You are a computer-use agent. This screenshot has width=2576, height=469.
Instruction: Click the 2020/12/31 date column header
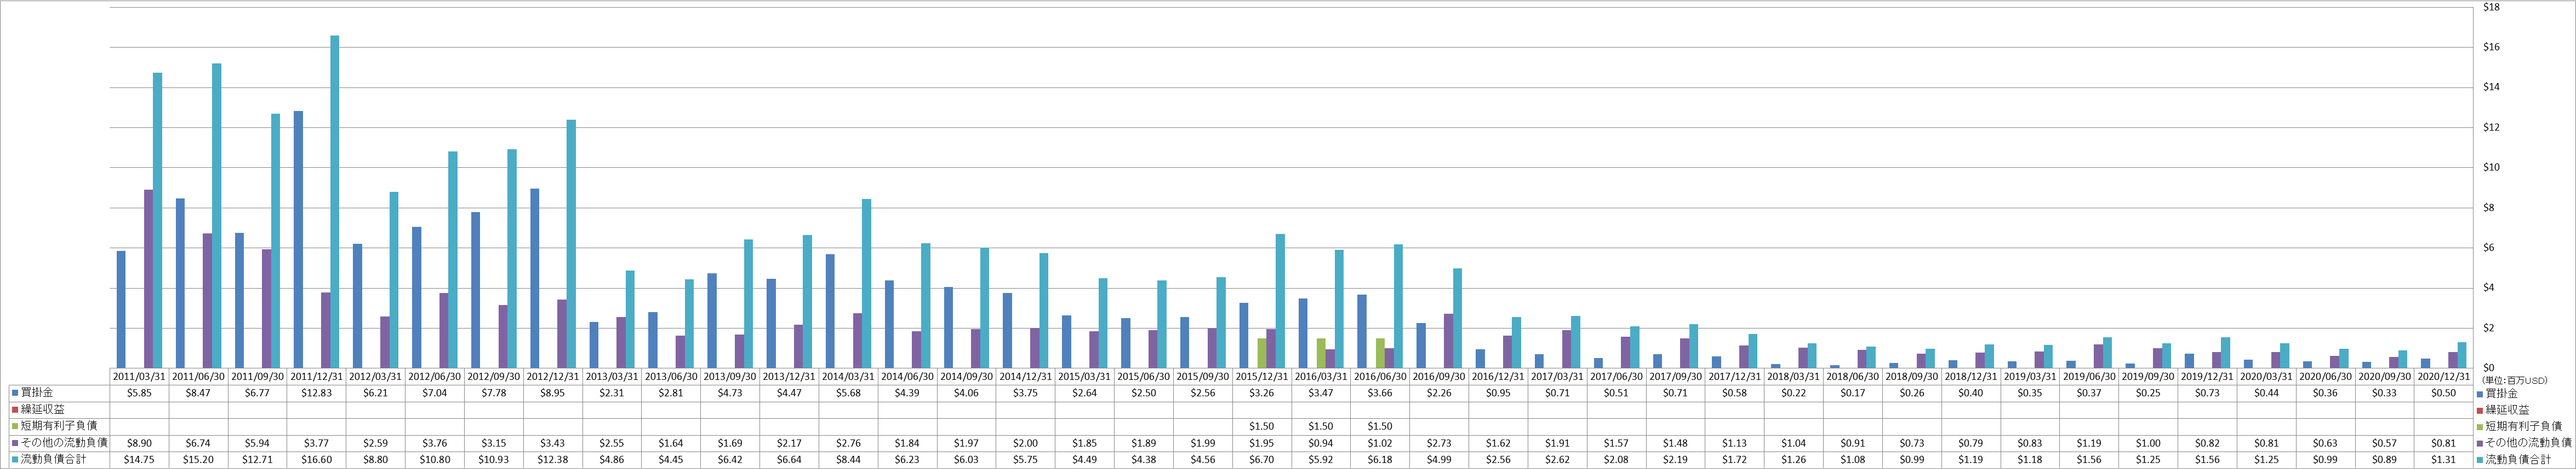pos(2443,377)
